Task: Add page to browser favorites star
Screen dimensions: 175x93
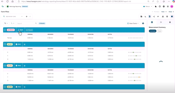Action: pyautogui.click(x=158, y=2)
